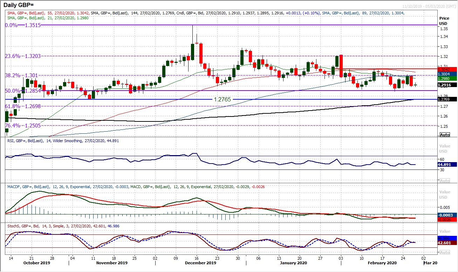Click the MACD value tag -0.0003
The image size is (458, 272).
click(447, 215)
